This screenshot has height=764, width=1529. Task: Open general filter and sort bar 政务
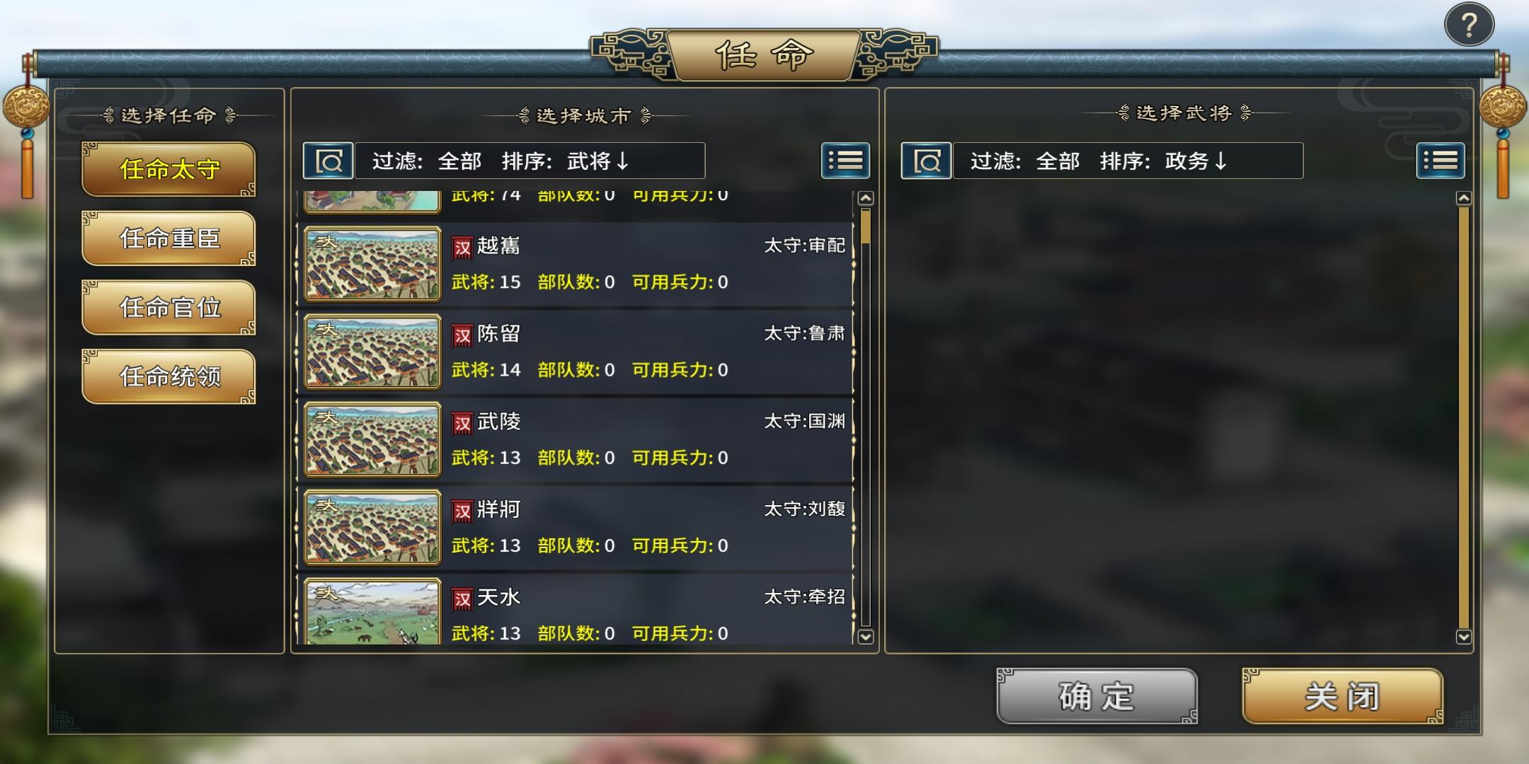[x=1128, y=161]
